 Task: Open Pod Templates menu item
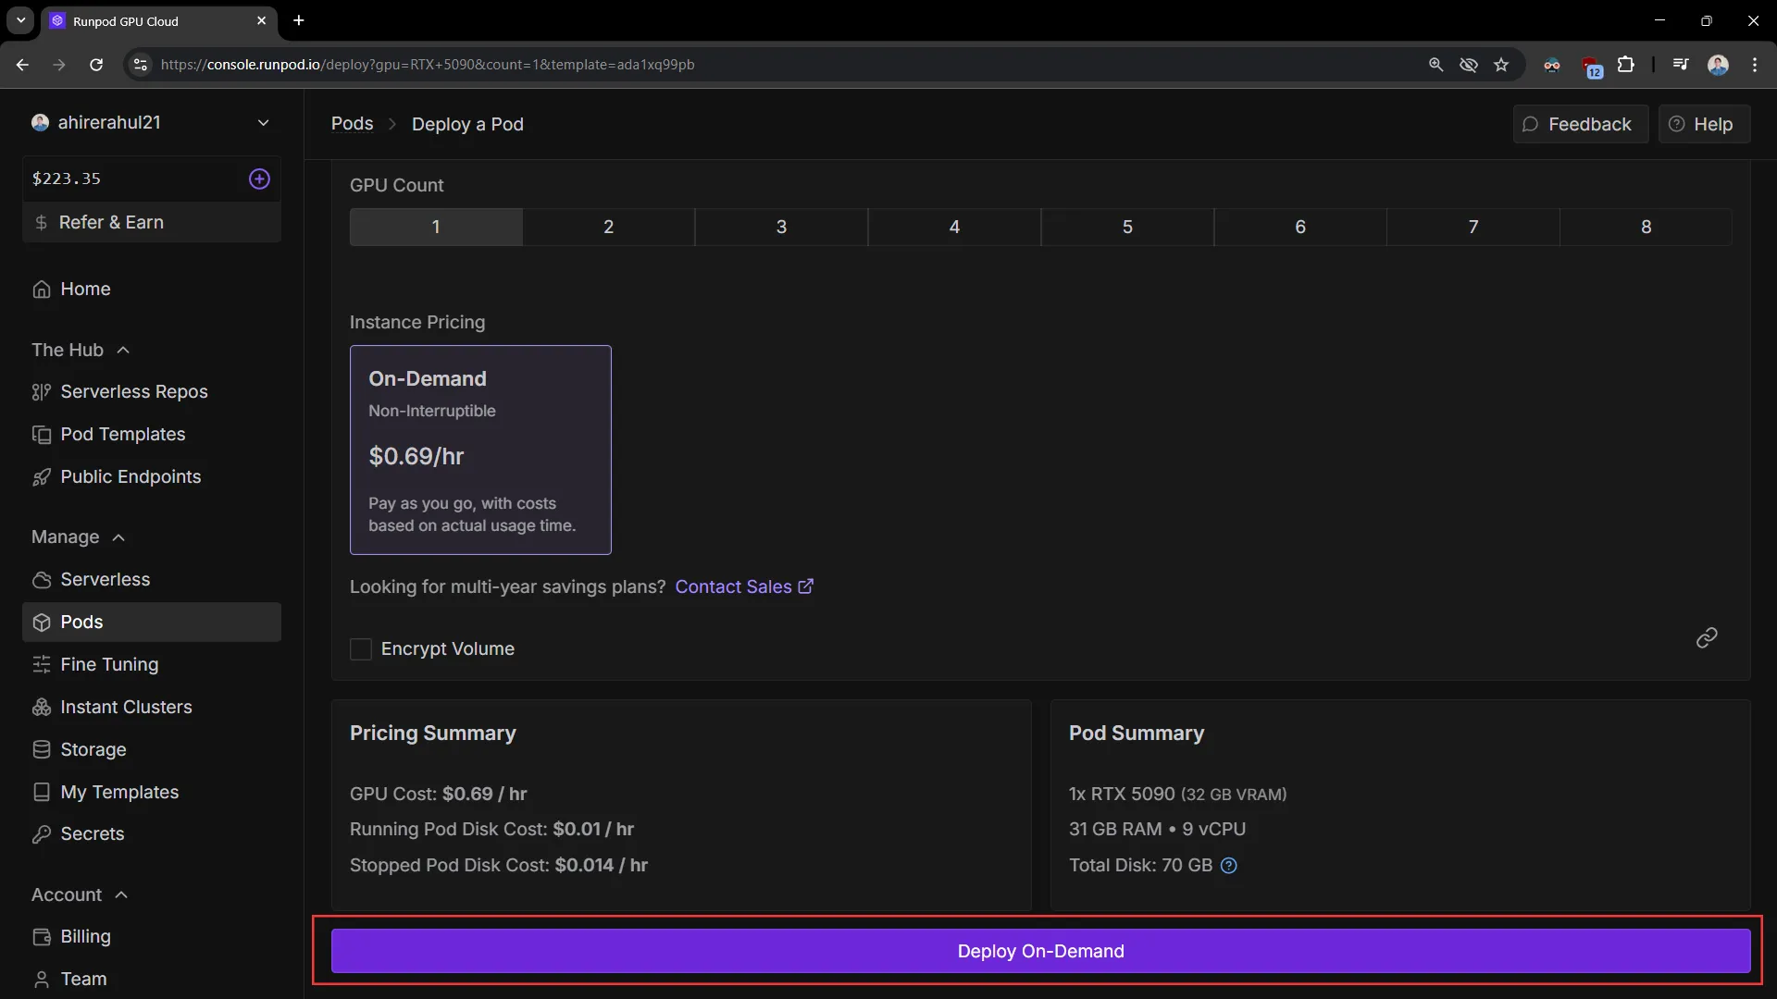pos(122,434)
